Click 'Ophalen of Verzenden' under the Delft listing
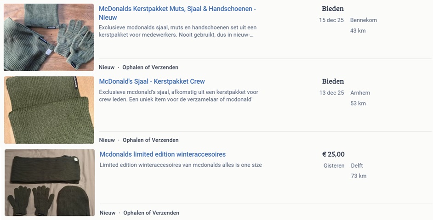The width and height of the screenshot is (433, 220). click(151, 213)
